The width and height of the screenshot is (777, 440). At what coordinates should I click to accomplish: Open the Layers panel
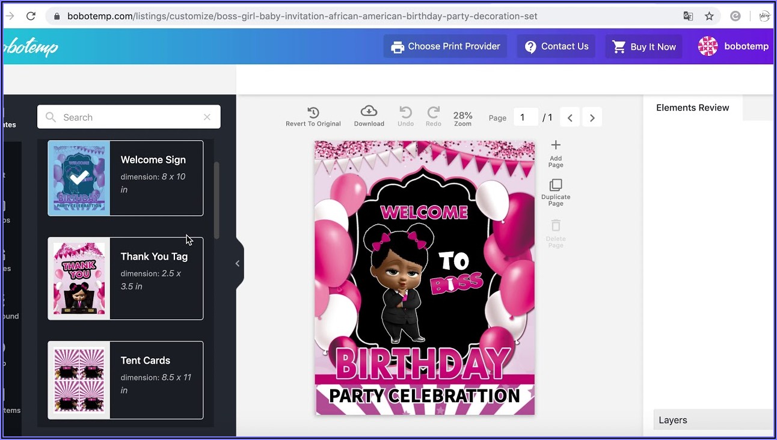click(672, 420)
